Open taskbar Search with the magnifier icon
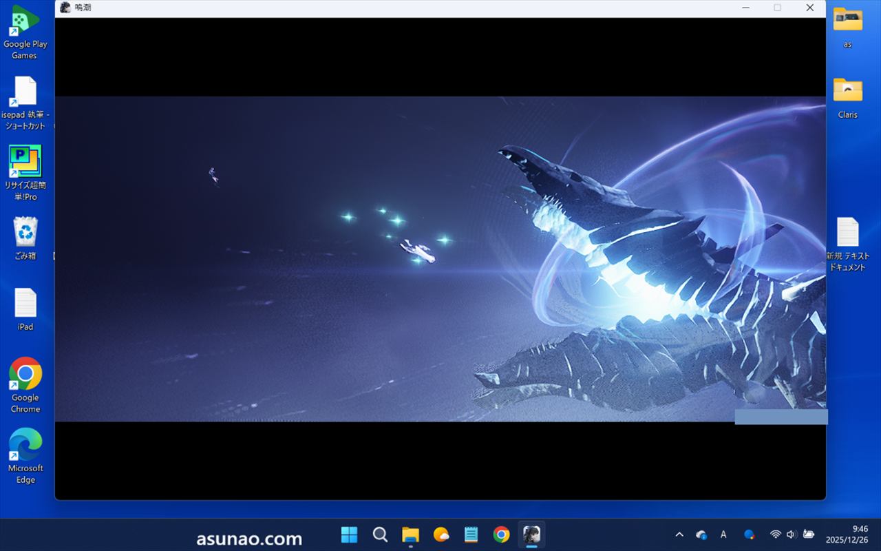 [x=380, y=534]
